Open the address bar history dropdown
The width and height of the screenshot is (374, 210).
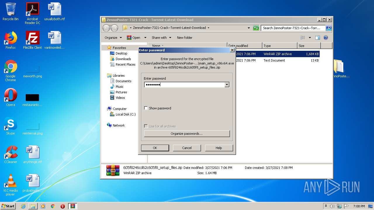pyautogui.click(x=249, y=28)
